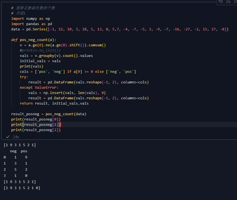Click the Run by Line cell toolbar icon
The width and height of the screenshot is (237, 200).
[221, 2]
